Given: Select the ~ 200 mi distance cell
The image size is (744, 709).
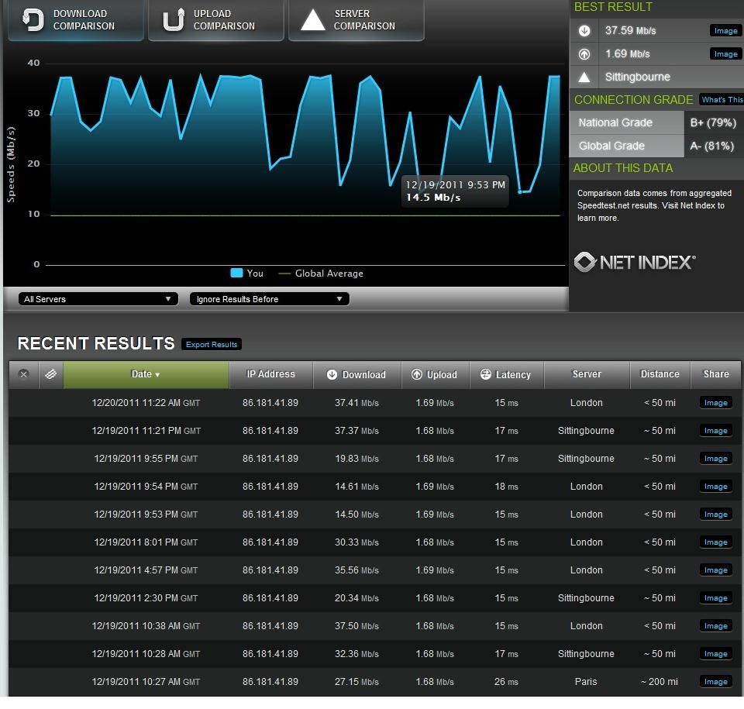Looking at the screenshot, I should coord(659,682).
